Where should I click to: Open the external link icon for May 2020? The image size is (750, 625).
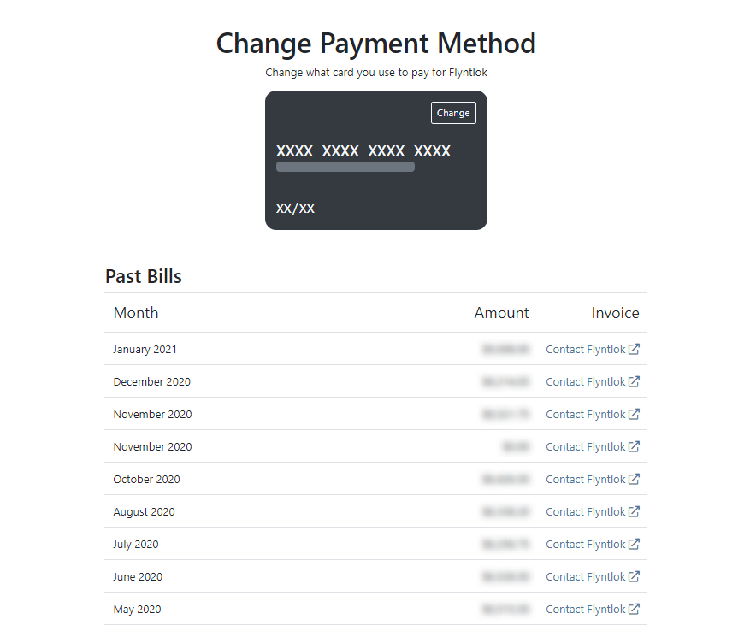tap(634, 610)
